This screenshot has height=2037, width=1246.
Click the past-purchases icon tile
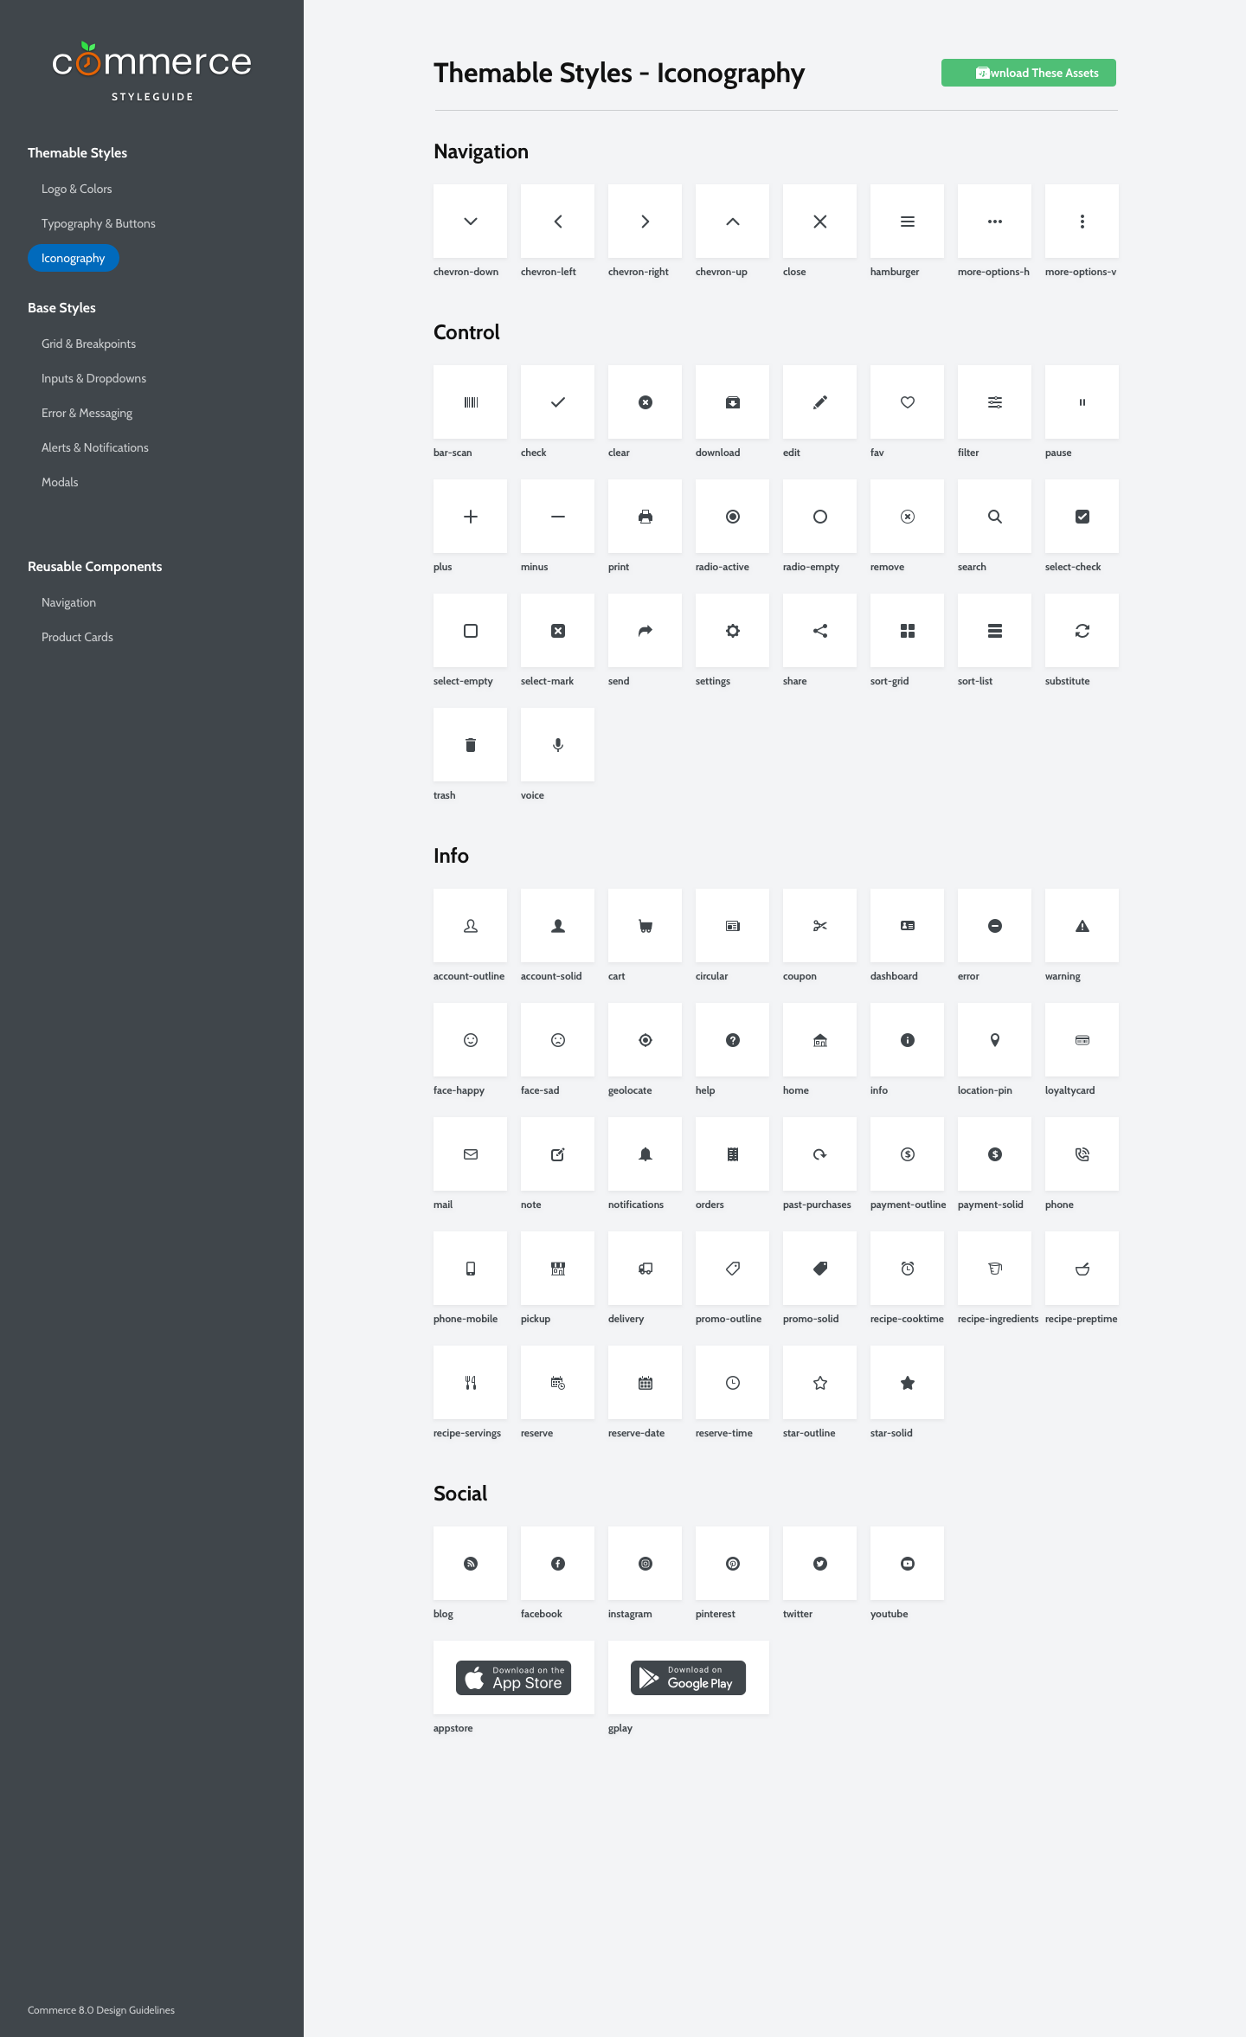point(820,1154)
